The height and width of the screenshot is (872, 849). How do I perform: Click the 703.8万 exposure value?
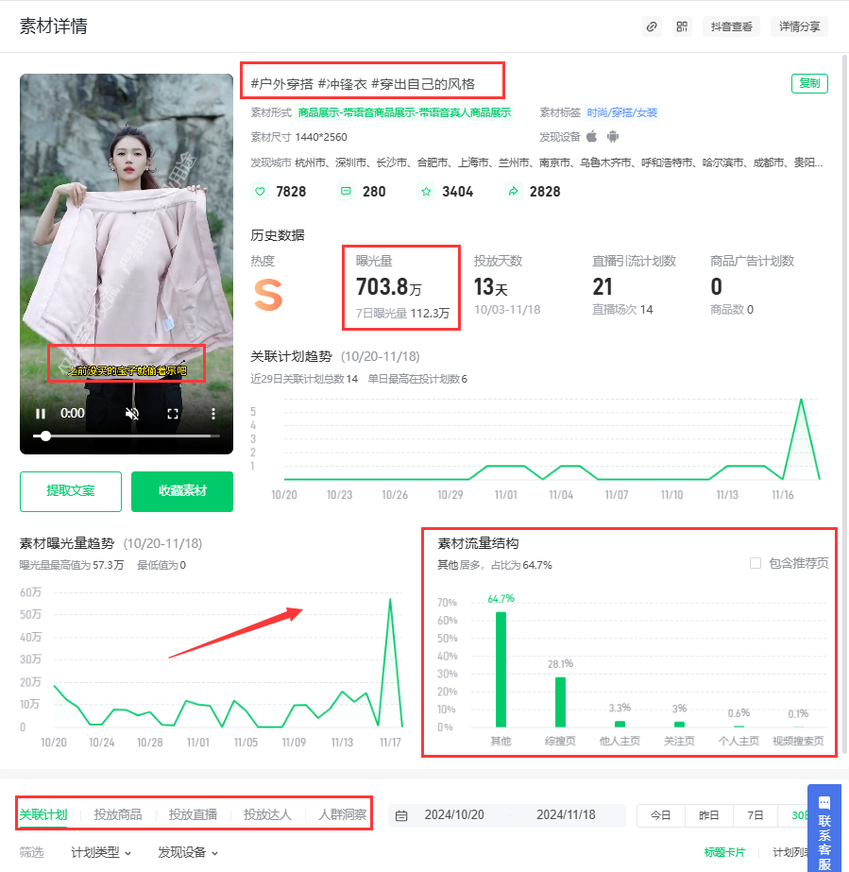(389, 287)
